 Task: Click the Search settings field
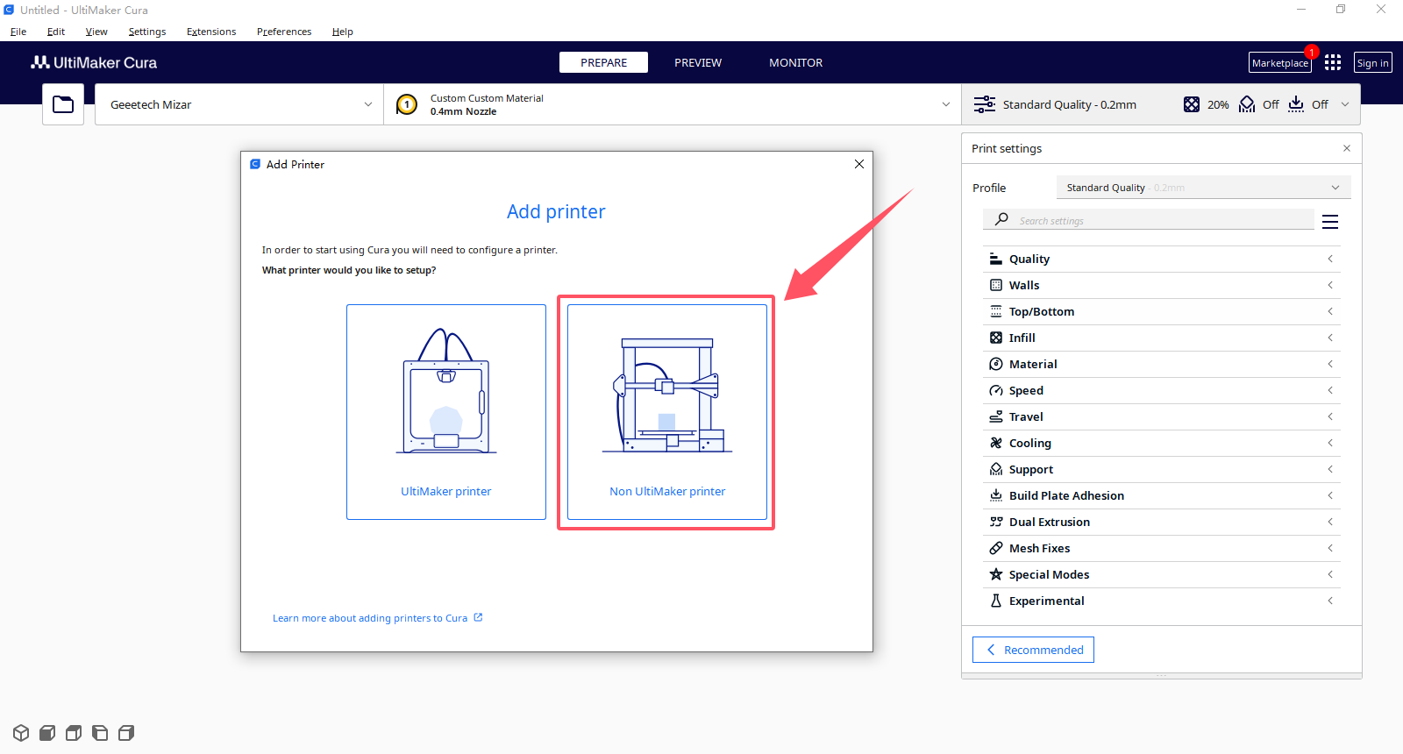pos(1149,219)
